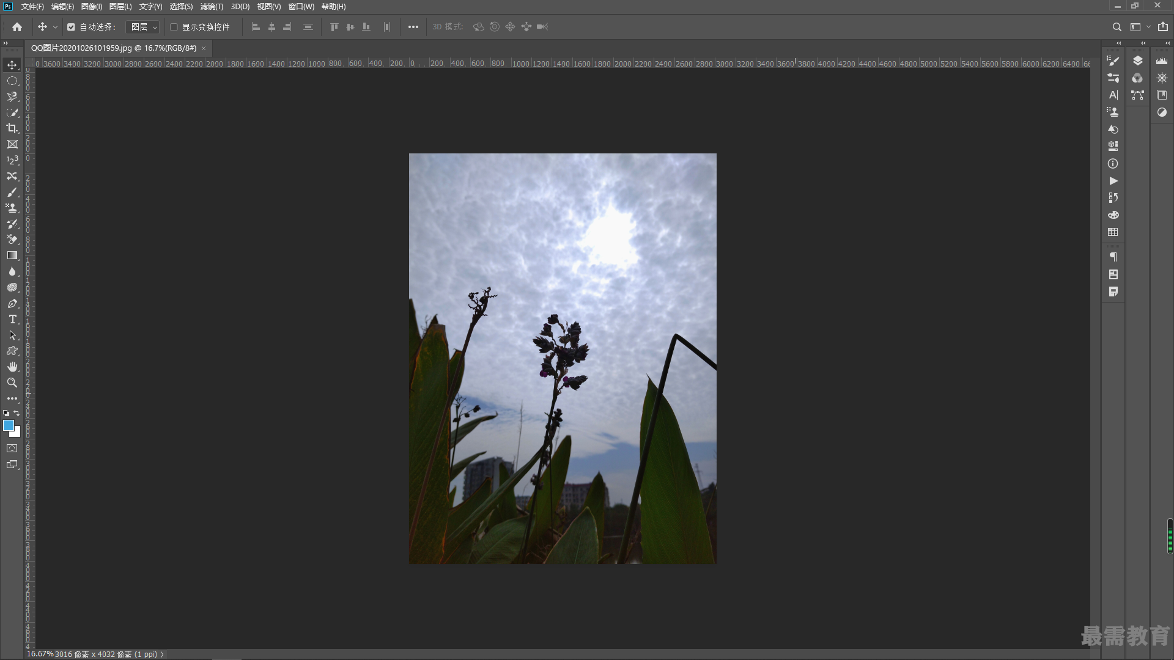Align right edges button
The image size is (1174, 660).
[x=287, y=27]
